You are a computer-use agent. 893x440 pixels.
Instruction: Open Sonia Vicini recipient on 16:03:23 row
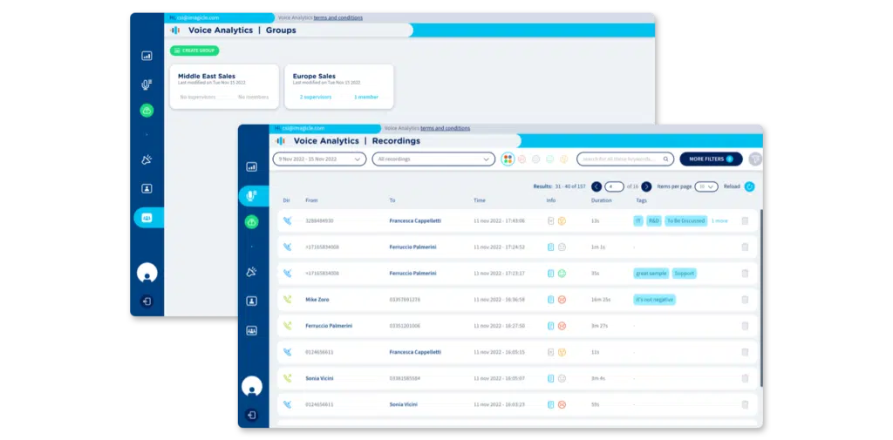click(403, 404)
